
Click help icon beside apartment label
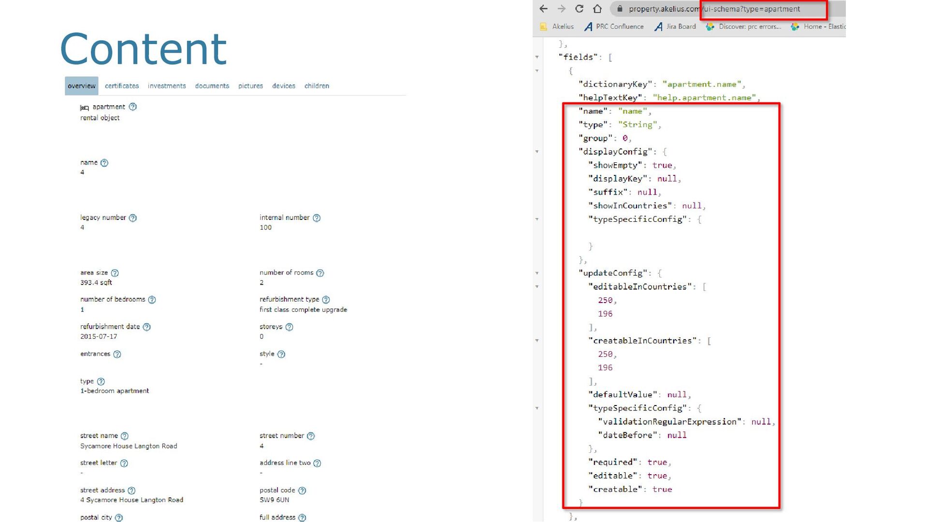(133, 107)
